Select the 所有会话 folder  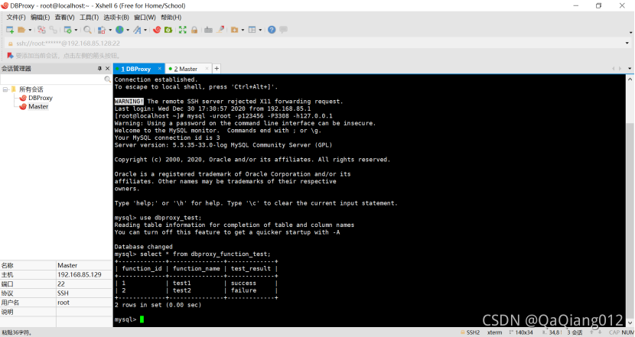pyautogui.click(x=31, y=89)
